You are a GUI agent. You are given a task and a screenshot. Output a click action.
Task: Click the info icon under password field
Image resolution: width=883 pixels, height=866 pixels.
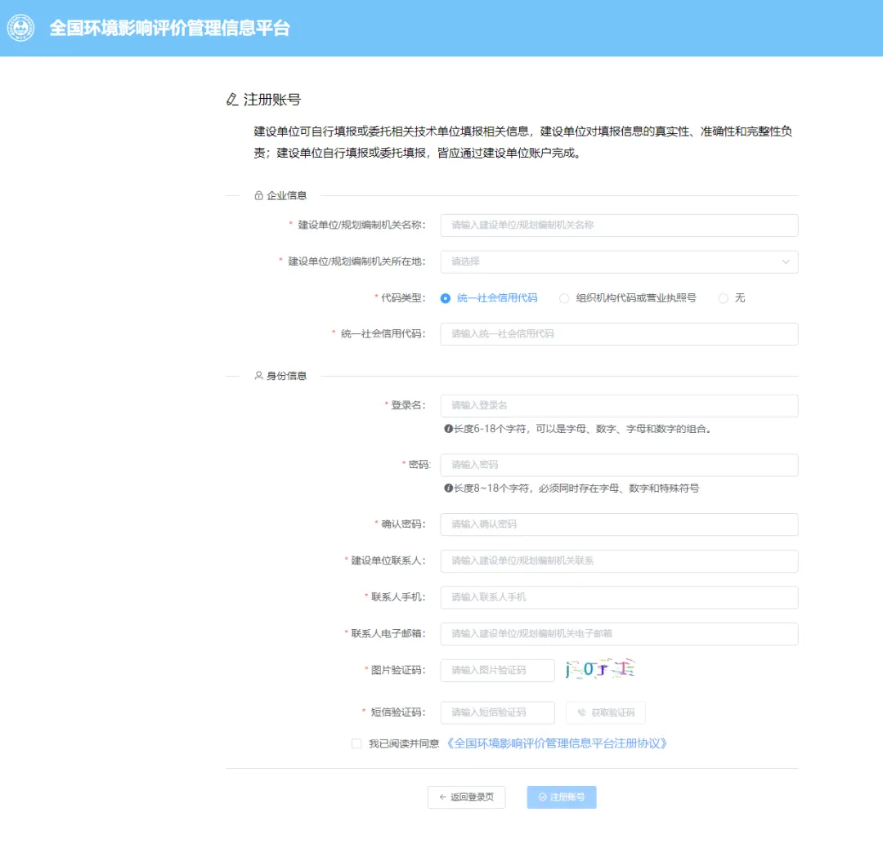click(448, 488)
